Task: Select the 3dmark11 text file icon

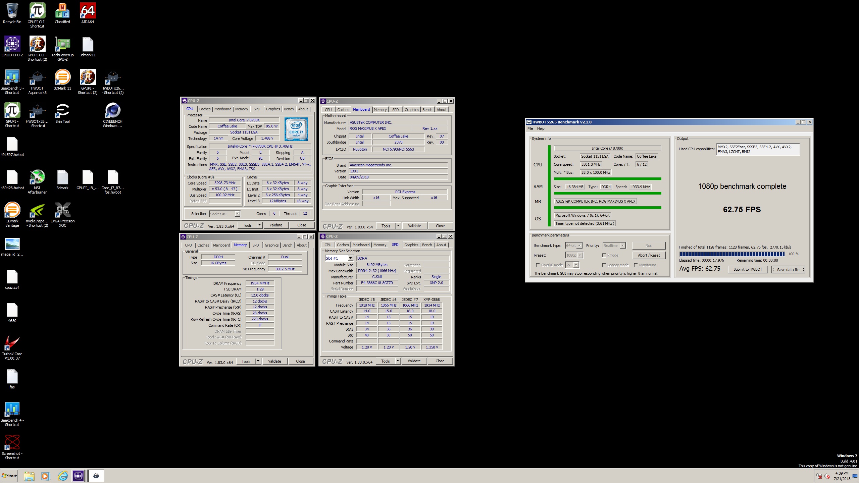Action: point(88,47)
